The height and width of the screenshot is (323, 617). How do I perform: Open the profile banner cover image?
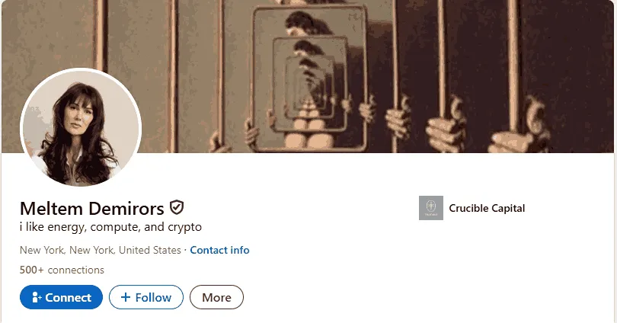[x=308, y=76]
